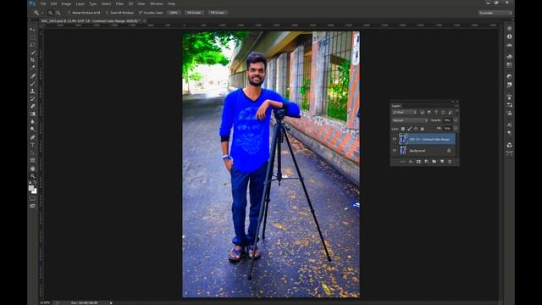Viewport: 542px width, 305px height.
Task: Select the Crop tool
Action: pyautogui.click(x=32, y=60)
